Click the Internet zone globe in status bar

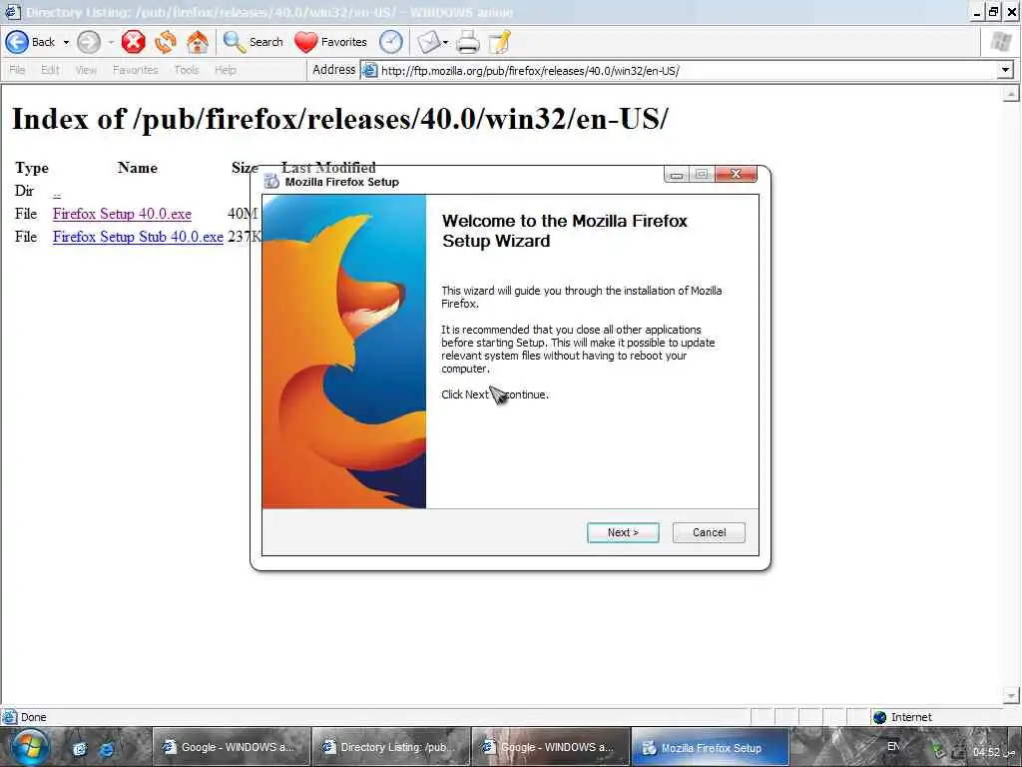(880, 717)
